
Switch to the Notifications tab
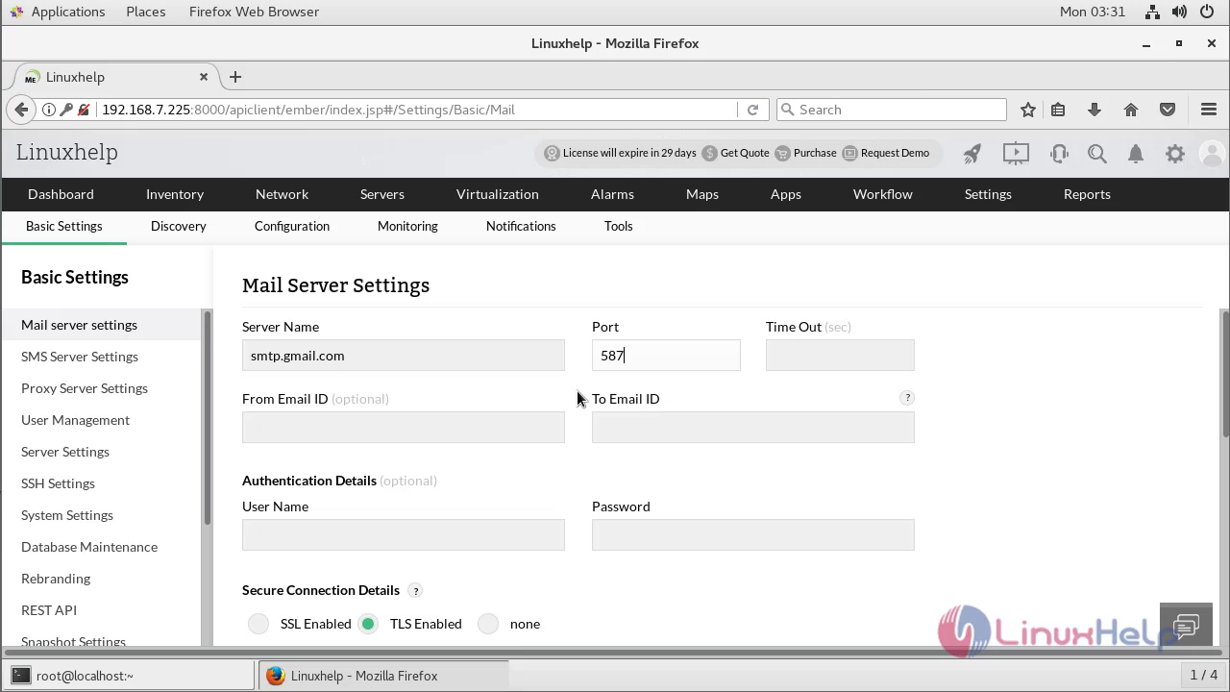tap(521, 226)
